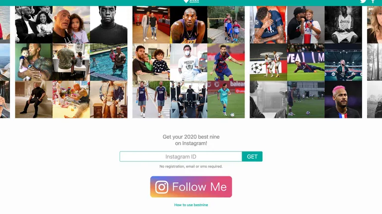Open the pink-haired player thumbnail
The height and width of the screenshot is (214, 382).
point(343,100)
